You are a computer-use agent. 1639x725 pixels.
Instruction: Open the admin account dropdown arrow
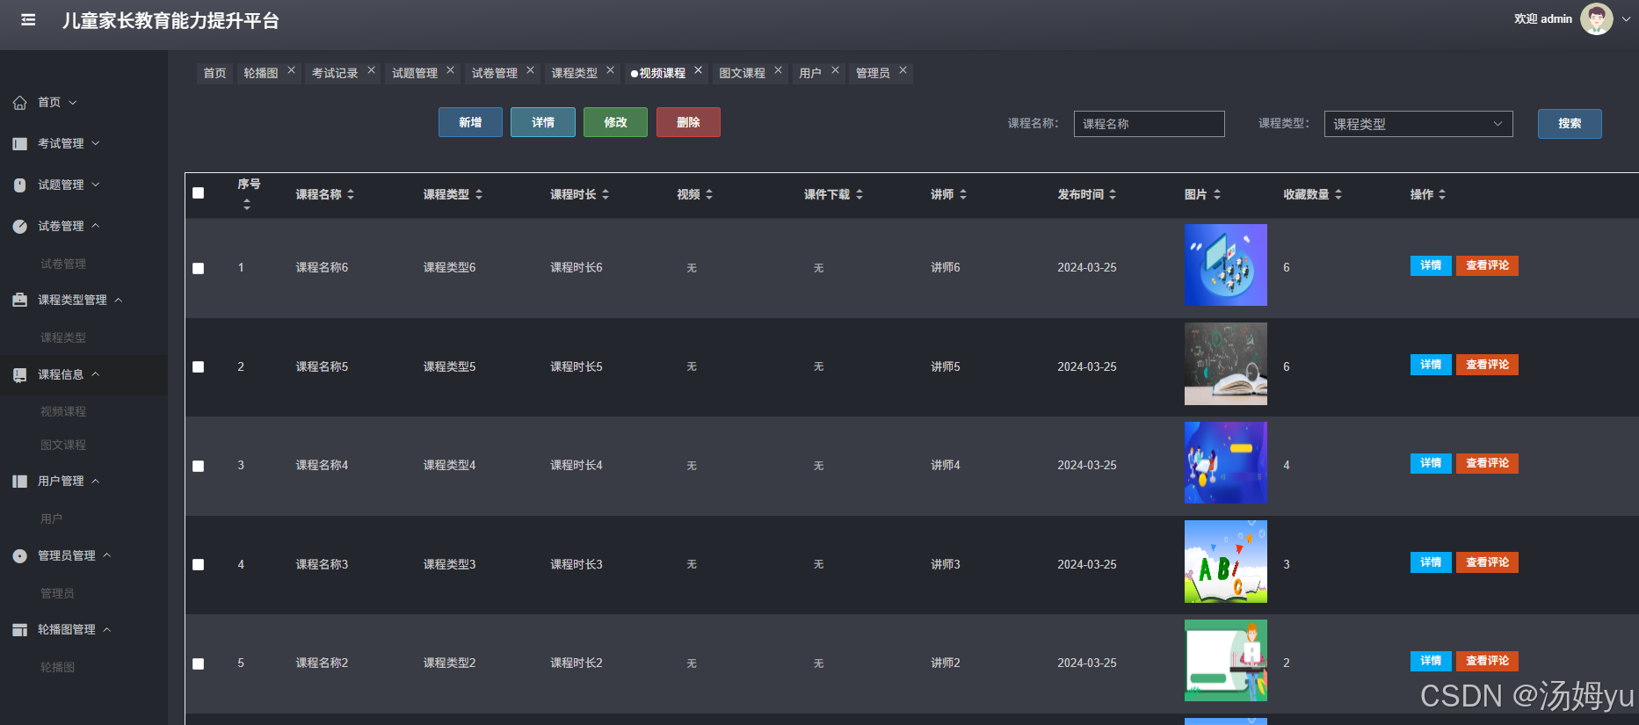tap(1626, 19)
